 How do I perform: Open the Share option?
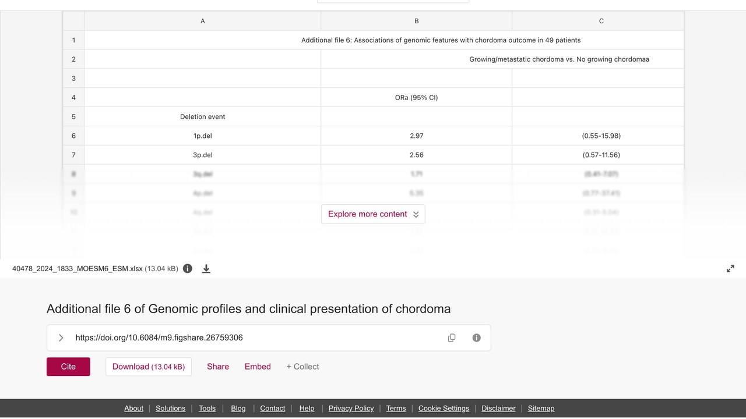pyautogui.click(x=218, y=367)
